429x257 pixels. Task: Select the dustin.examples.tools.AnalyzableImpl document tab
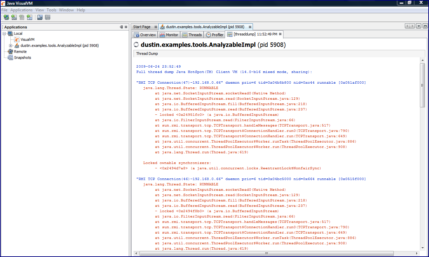coord(205,27)
